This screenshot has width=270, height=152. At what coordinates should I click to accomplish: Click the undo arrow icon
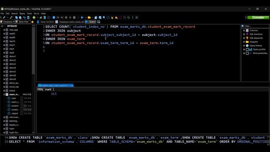24,18
